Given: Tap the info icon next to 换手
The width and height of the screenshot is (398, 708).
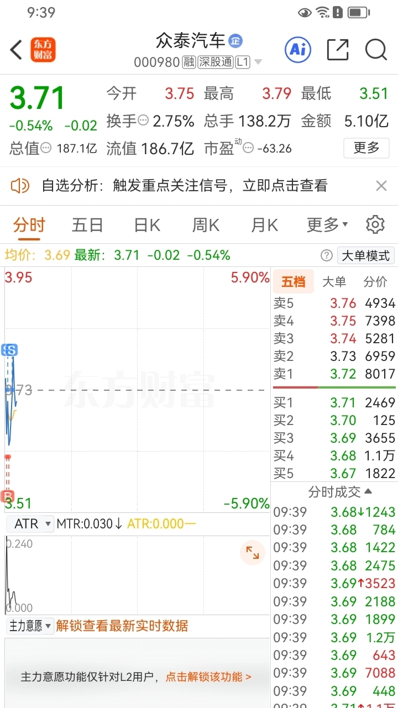Looking at the screenshot, I should click(x=143, y=120).
